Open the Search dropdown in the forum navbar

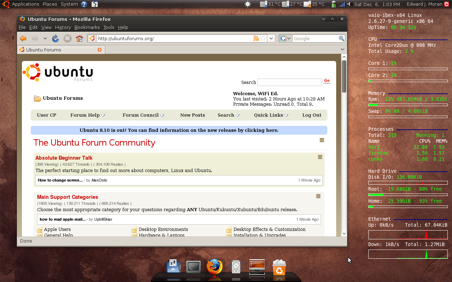coord(238,115)
